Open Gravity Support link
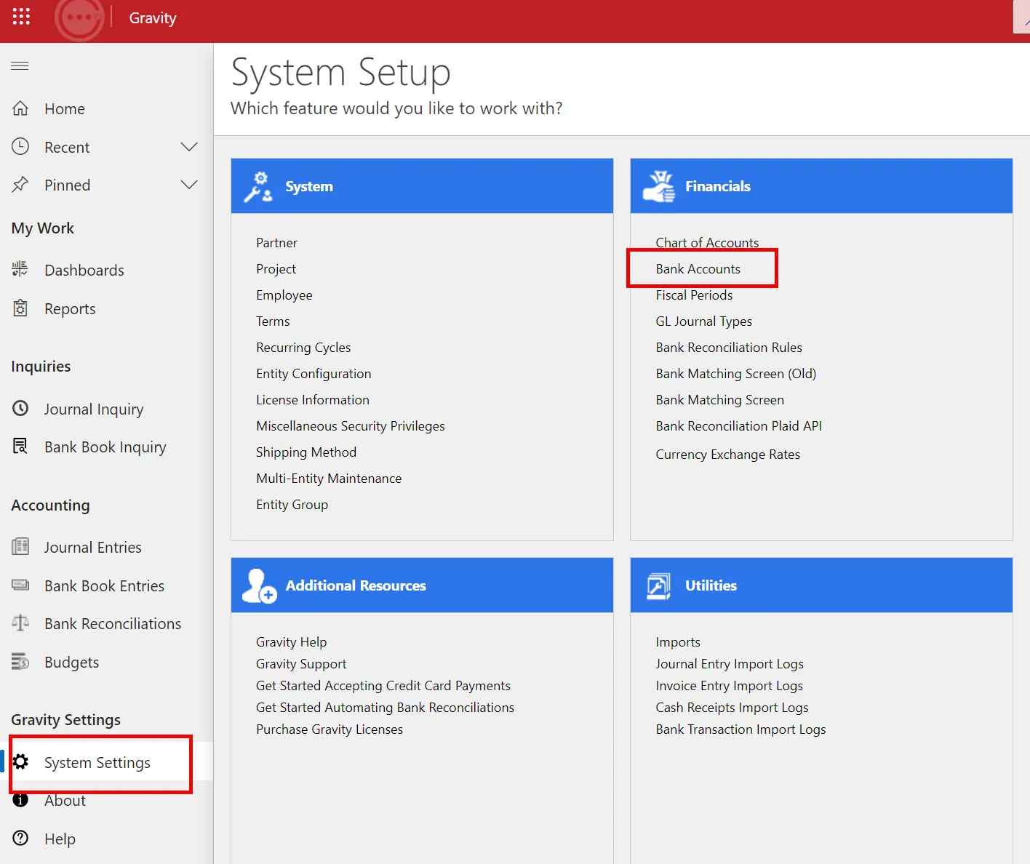 click(x=301, y=664)
